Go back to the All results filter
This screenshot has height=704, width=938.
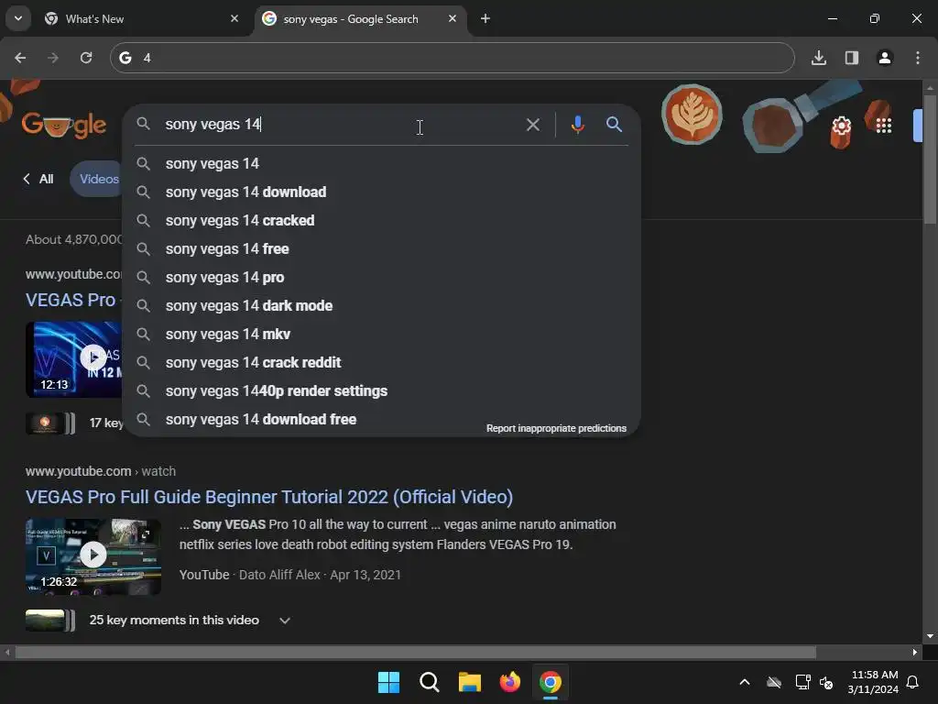click(x=38, y=179)
